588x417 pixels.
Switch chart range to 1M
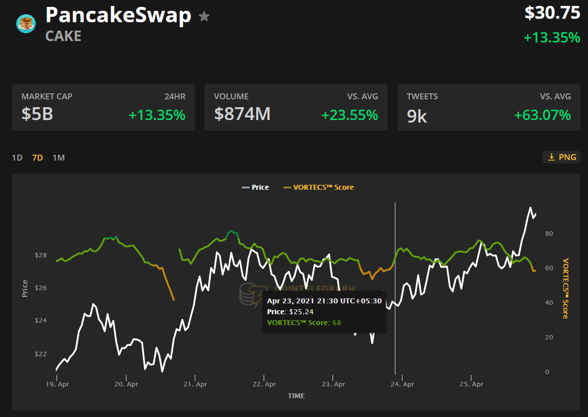pyautogui.click(x=58, y=158)
